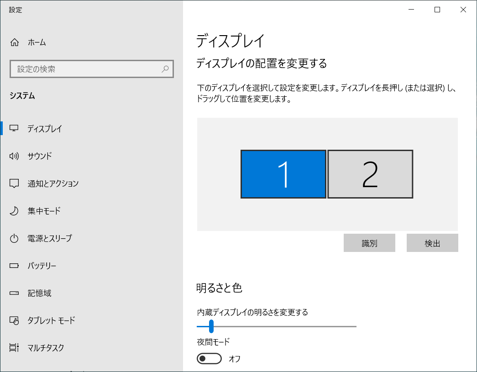Toggle 夜間モード on
The width and height of the screenshot is (477, 372).
click(209, 358)
